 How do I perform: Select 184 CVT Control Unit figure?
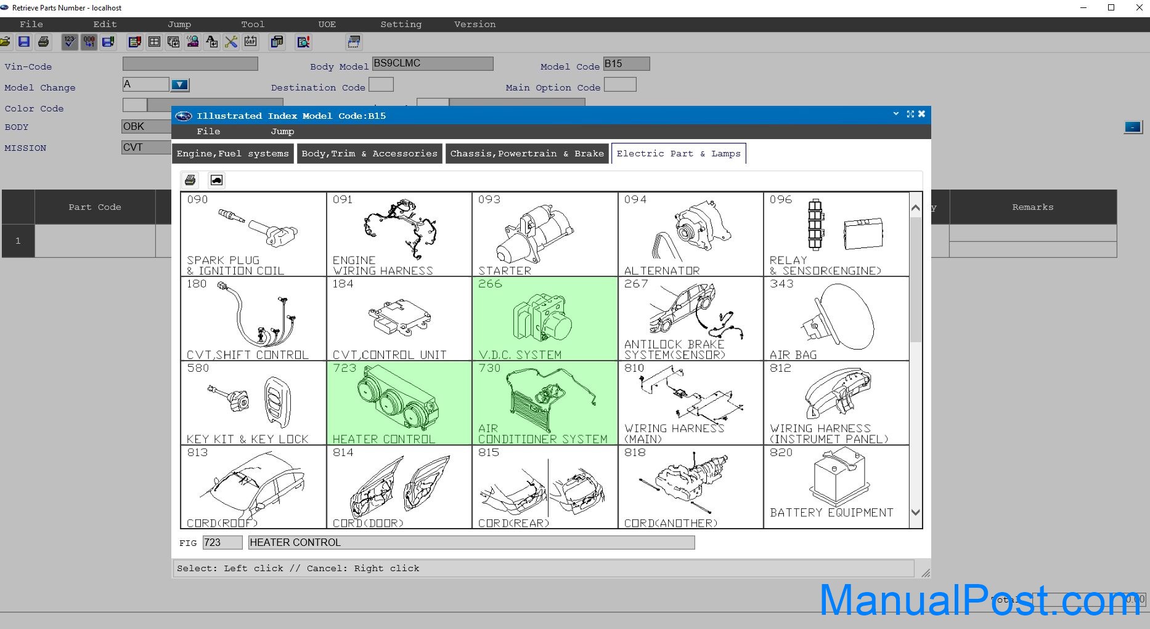[399, 318]
